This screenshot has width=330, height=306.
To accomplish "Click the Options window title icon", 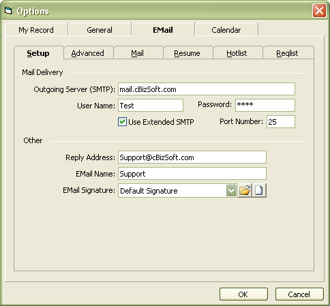I will coord(8,11).
